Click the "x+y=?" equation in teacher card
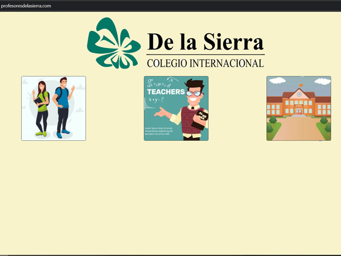341x256 pixels. tap(156, 99)
